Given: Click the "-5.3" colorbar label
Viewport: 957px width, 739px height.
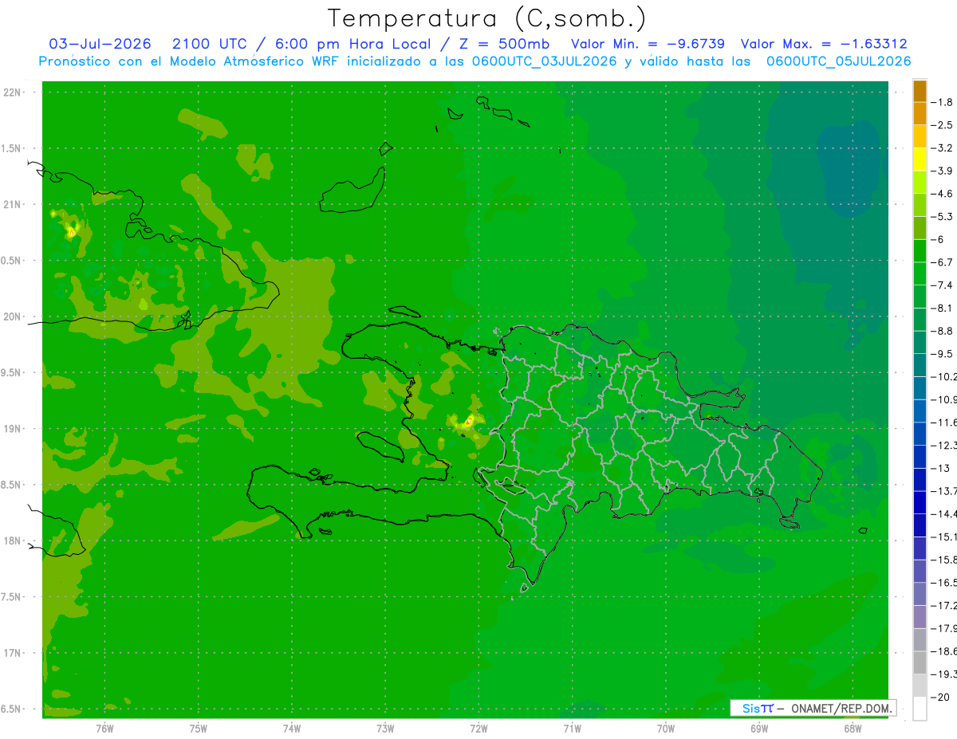Looking at the screenshot, I should click(942, 217).
